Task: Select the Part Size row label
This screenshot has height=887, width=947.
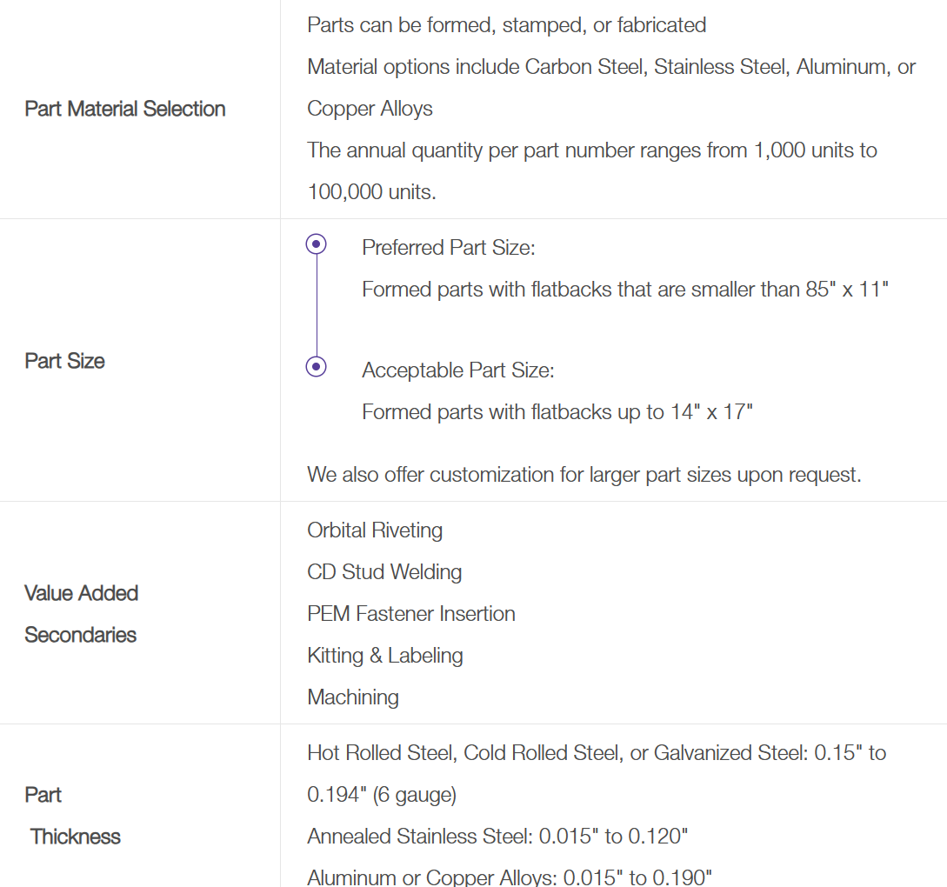Action: coord(65,361)
